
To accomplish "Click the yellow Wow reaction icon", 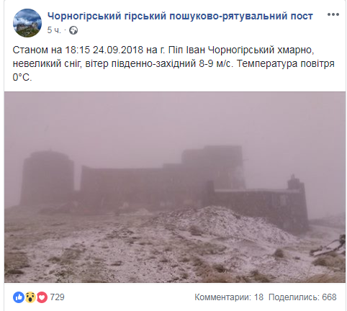I will point(30,297).
